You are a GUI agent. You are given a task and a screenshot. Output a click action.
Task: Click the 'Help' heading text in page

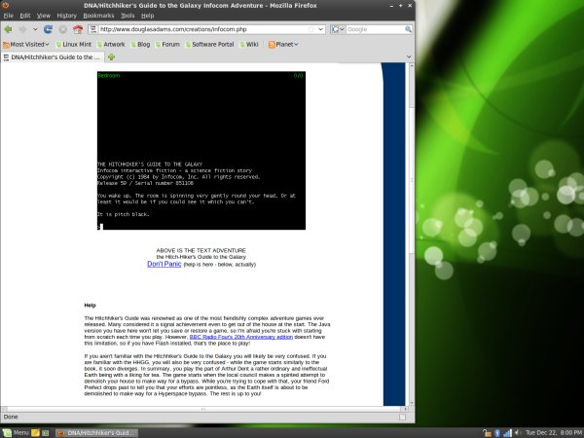[90, 305]
